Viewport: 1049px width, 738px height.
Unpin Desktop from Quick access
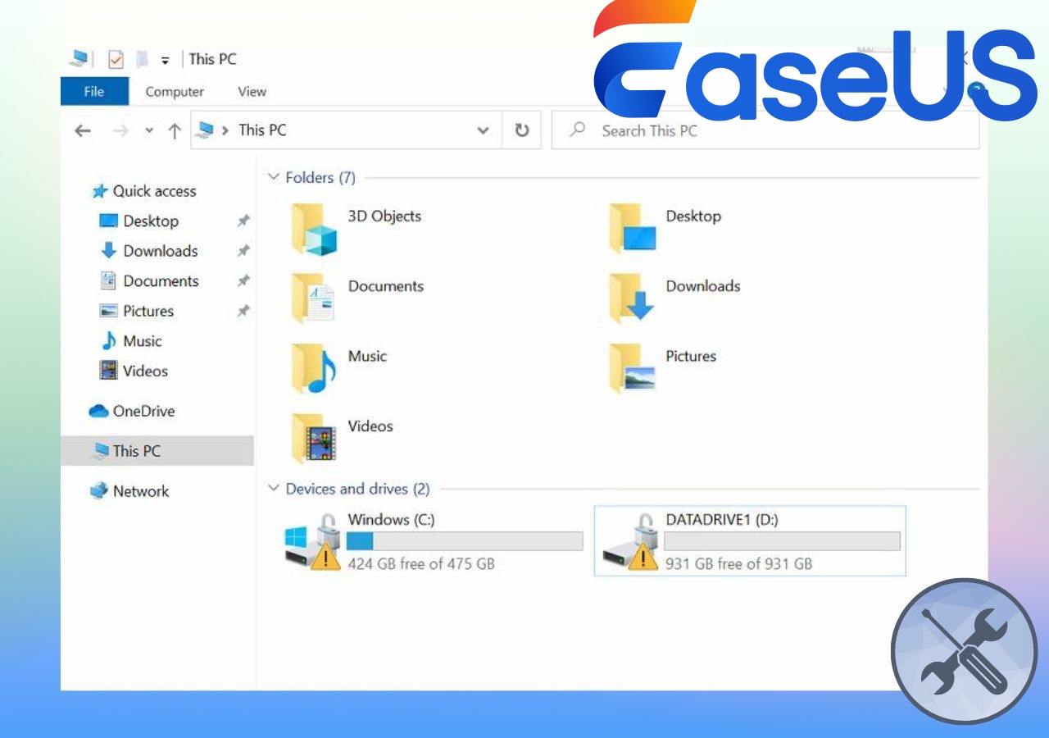click(243, 220)
